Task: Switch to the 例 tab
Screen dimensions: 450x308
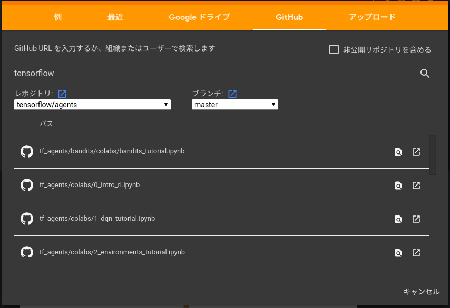Action: (x=57, y=17)
